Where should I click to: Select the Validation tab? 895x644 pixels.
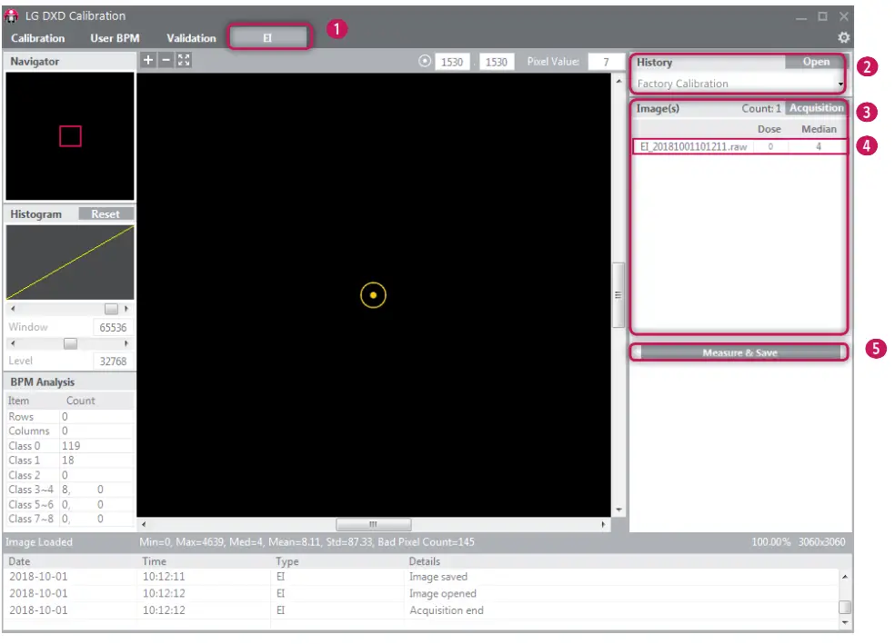coord(191,38)
